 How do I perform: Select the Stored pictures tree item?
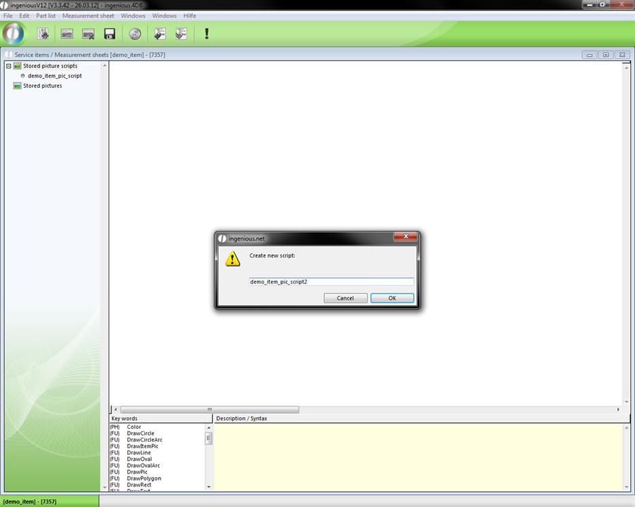(x=42, y=86)
